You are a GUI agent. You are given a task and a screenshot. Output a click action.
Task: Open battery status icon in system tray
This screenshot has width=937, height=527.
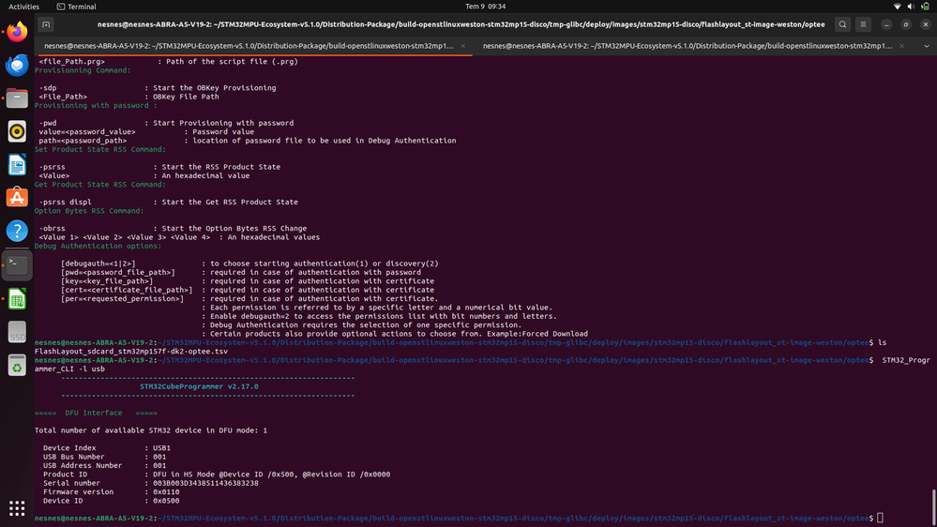925,7
